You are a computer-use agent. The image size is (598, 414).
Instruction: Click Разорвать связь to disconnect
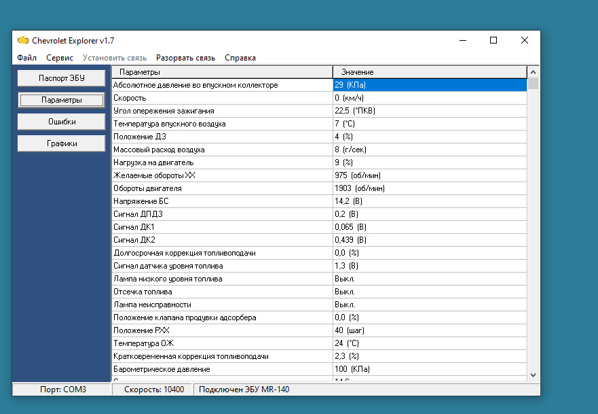click(185, 58)
